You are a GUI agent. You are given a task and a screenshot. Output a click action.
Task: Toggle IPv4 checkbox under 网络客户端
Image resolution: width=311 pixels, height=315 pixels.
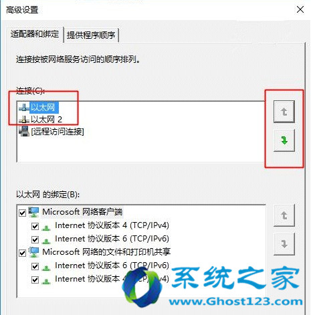[35, 226]
